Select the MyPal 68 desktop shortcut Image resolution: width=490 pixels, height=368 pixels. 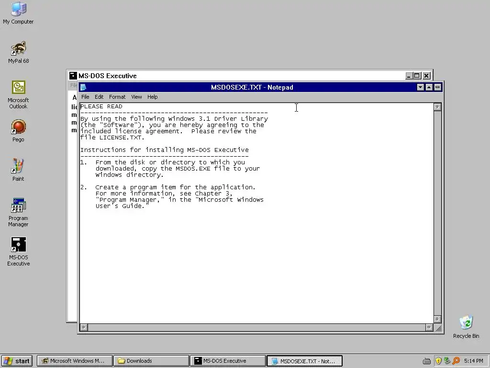[x=18, y=52]
